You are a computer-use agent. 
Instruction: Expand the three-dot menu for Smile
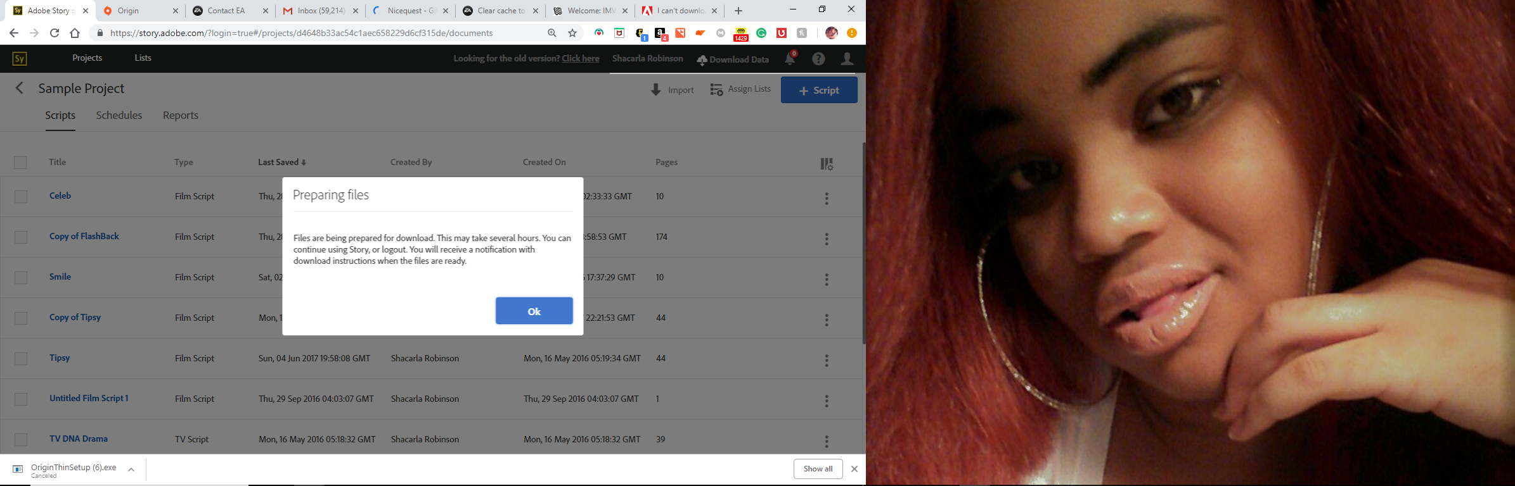(x=827, y=279)
